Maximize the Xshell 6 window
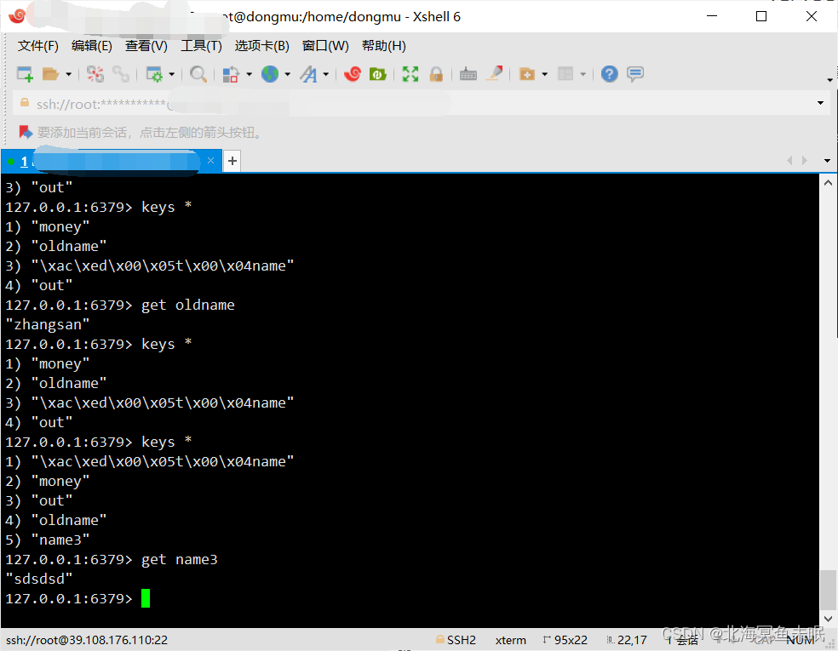The width and height of the screenshot is (838, 651). click(x=761, y=16)
